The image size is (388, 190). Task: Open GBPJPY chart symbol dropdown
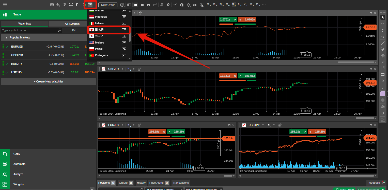tap(122, 69)
